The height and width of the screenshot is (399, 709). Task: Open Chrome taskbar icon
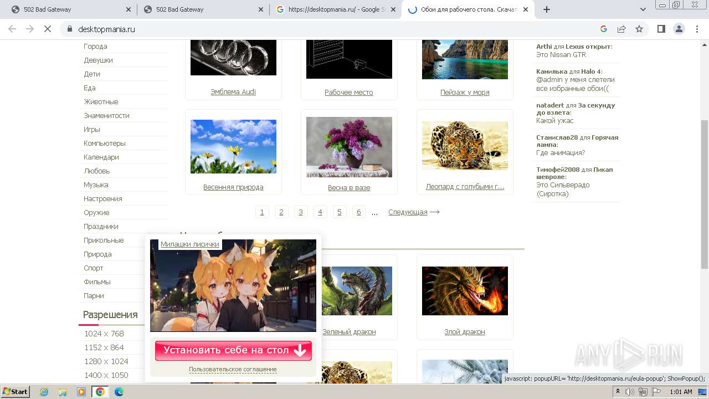pyautogui.click(x=100, y=392)
